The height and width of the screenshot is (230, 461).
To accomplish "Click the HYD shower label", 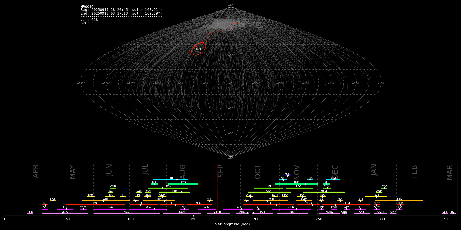I will (324, 191).
